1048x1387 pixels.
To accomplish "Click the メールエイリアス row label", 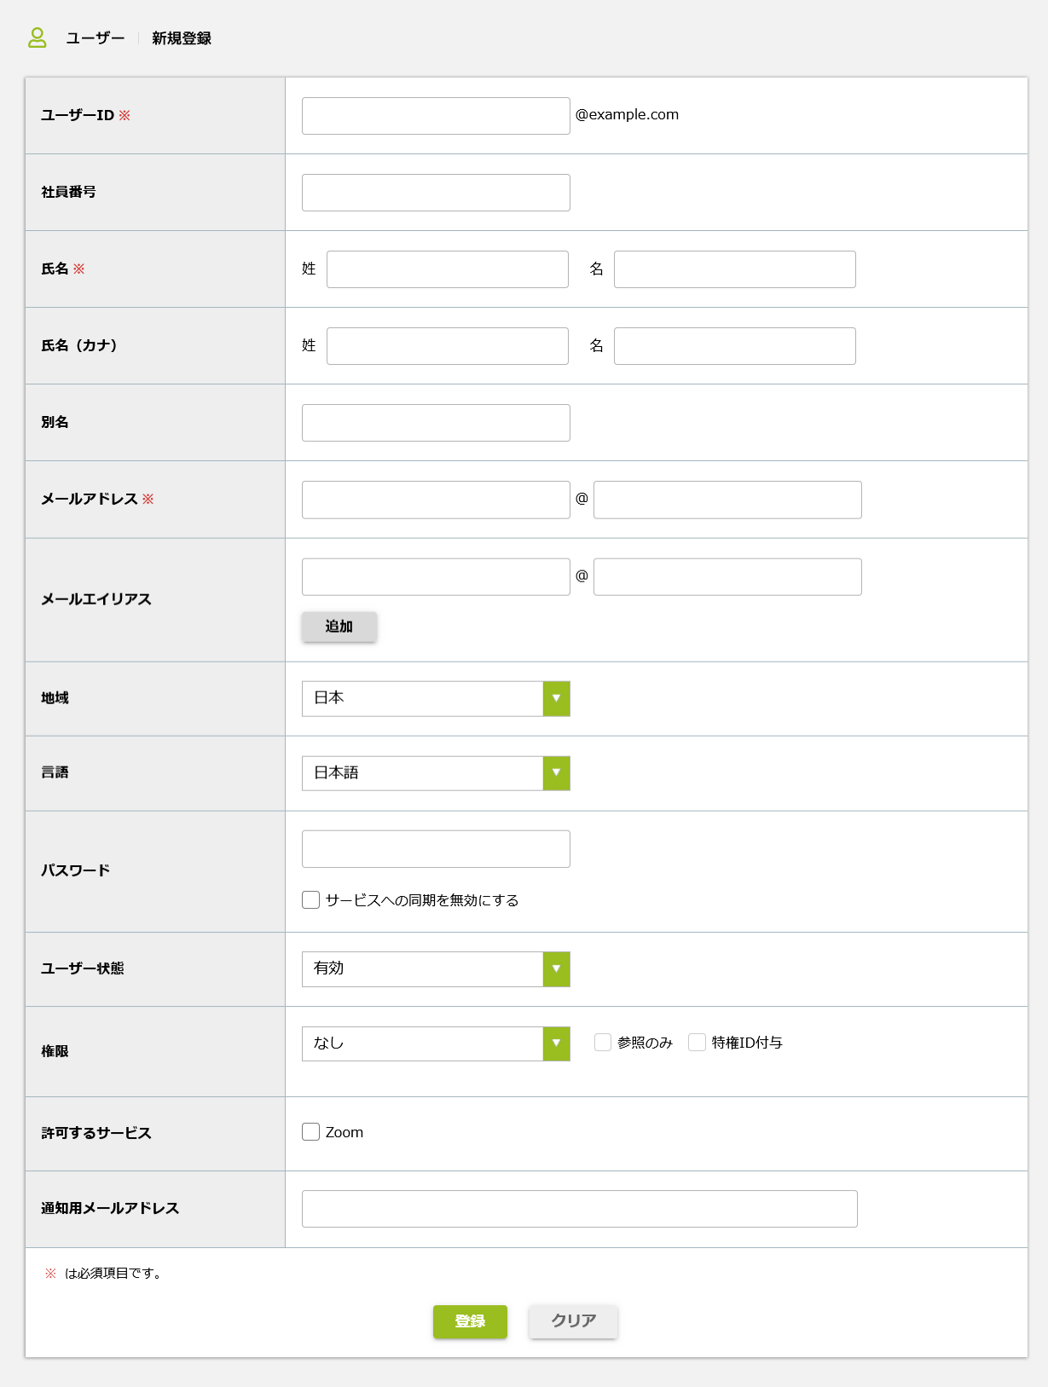I will pos(96,600).
